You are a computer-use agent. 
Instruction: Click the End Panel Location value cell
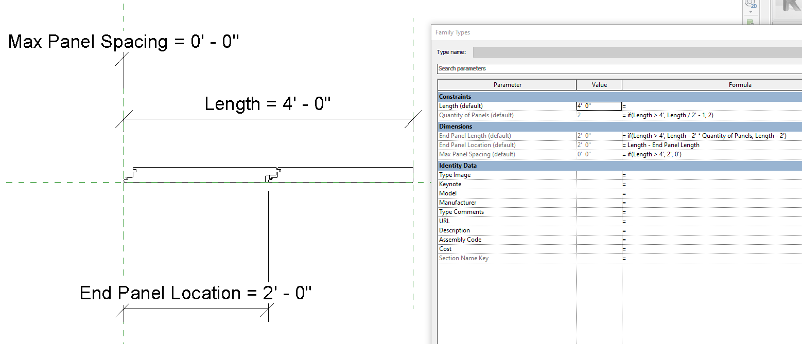click(x=599, y=145)
